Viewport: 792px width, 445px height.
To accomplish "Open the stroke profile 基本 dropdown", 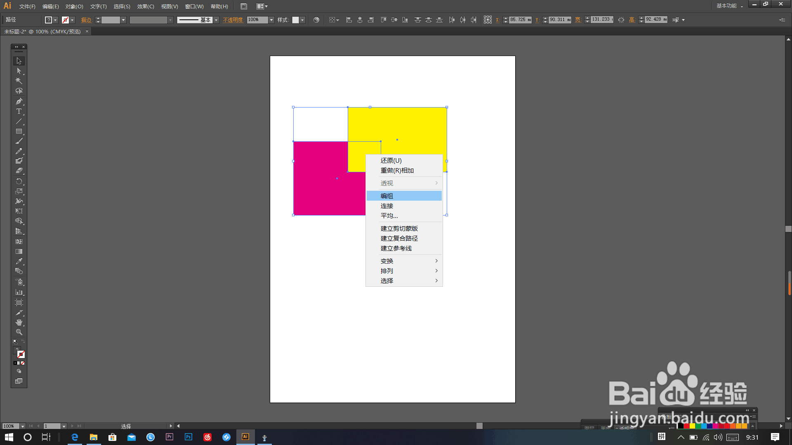I will (216, 20).
